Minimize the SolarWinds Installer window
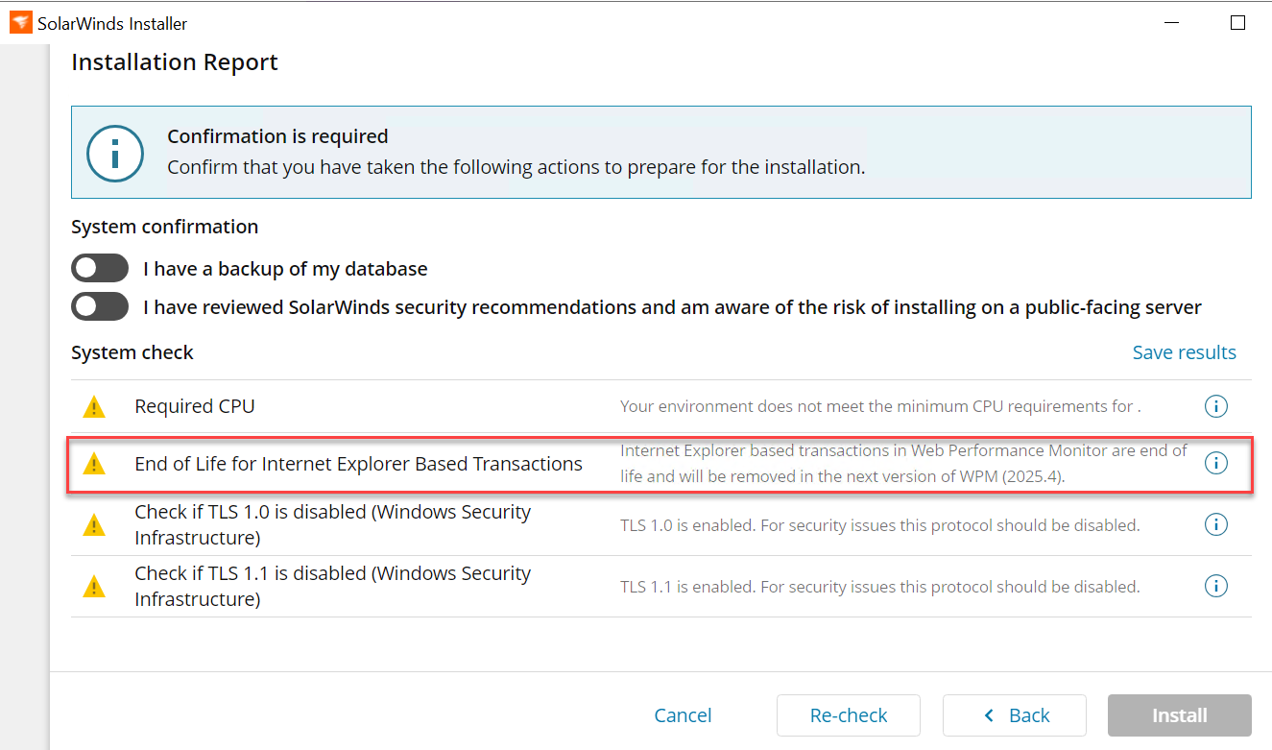Viewport: 1272px width, 750px height. [x=1172, y=23]
